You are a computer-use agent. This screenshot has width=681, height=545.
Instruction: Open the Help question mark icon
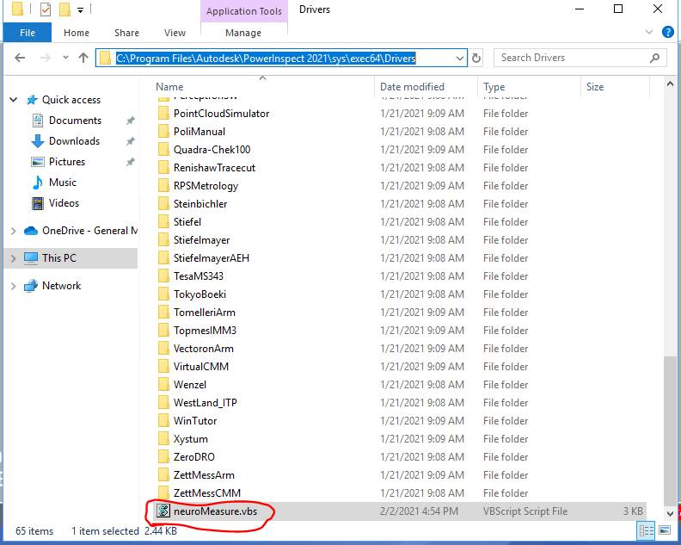667,32
